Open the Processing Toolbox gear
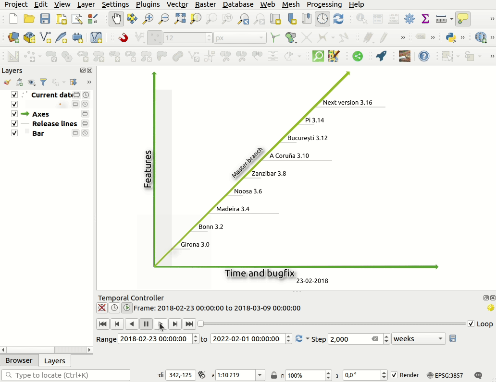Viewport: 496px width, 382px height. coord(409,19)
